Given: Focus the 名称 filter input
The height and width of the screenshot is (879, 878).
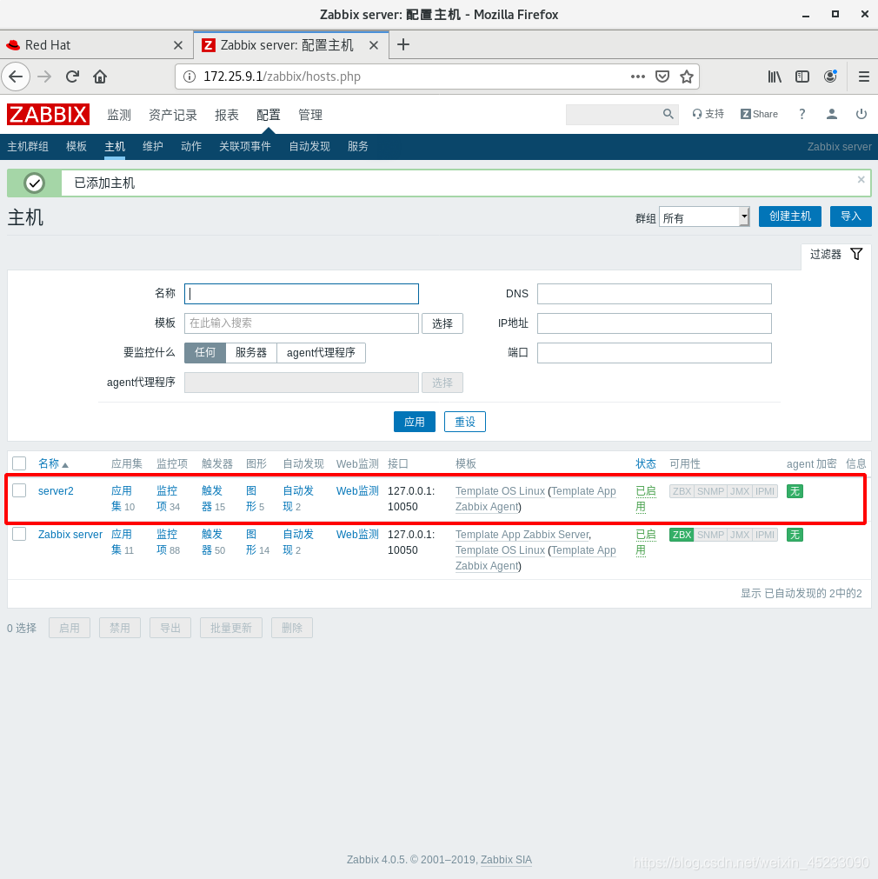Looking at the screenshot, I should tap(302, 294).
